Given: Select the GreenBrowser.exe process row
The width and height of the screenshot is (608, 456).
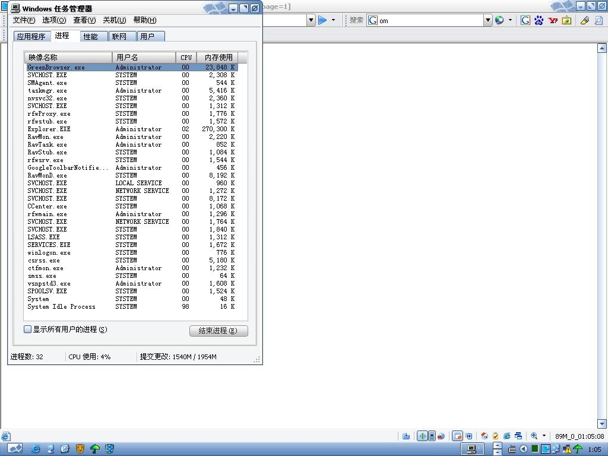Looking at the screenshot, I should [132, 67].
